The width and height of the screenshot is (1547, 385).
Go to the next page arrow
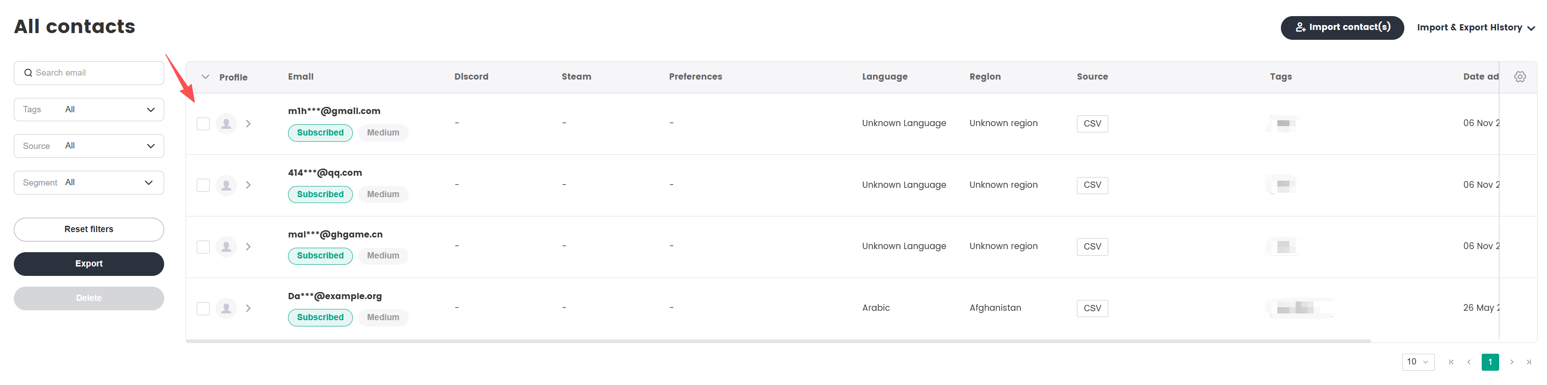coord(1512,362)
